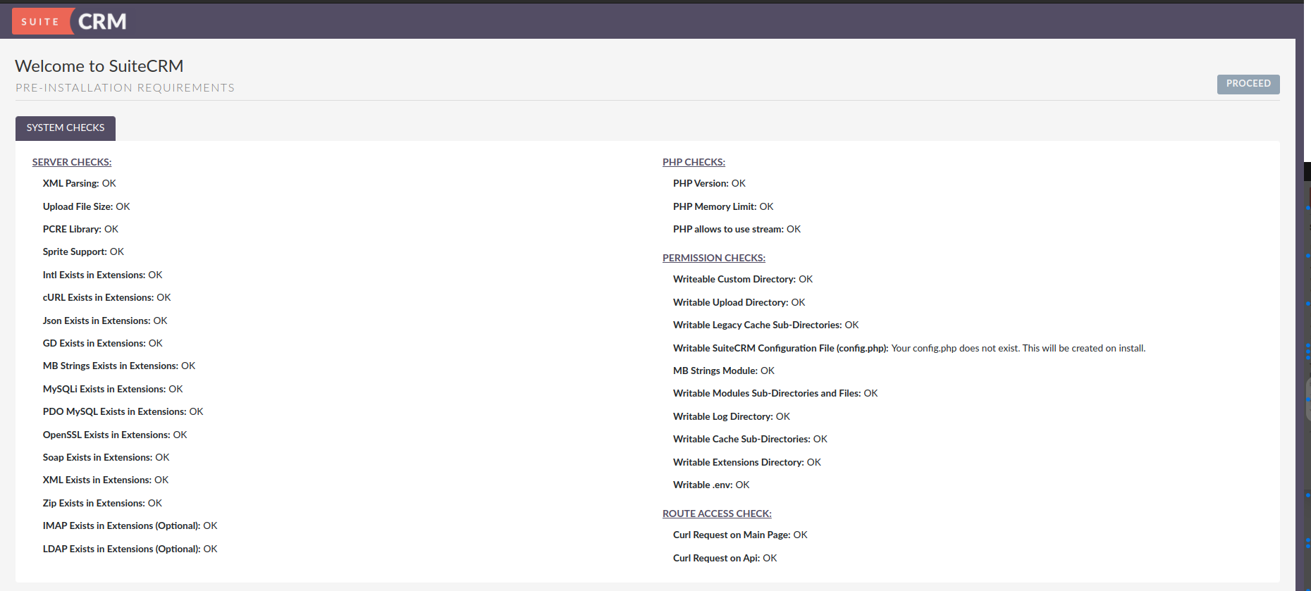
Task: Click Soap Exists in Extensions row
Action: click(106, 457)
